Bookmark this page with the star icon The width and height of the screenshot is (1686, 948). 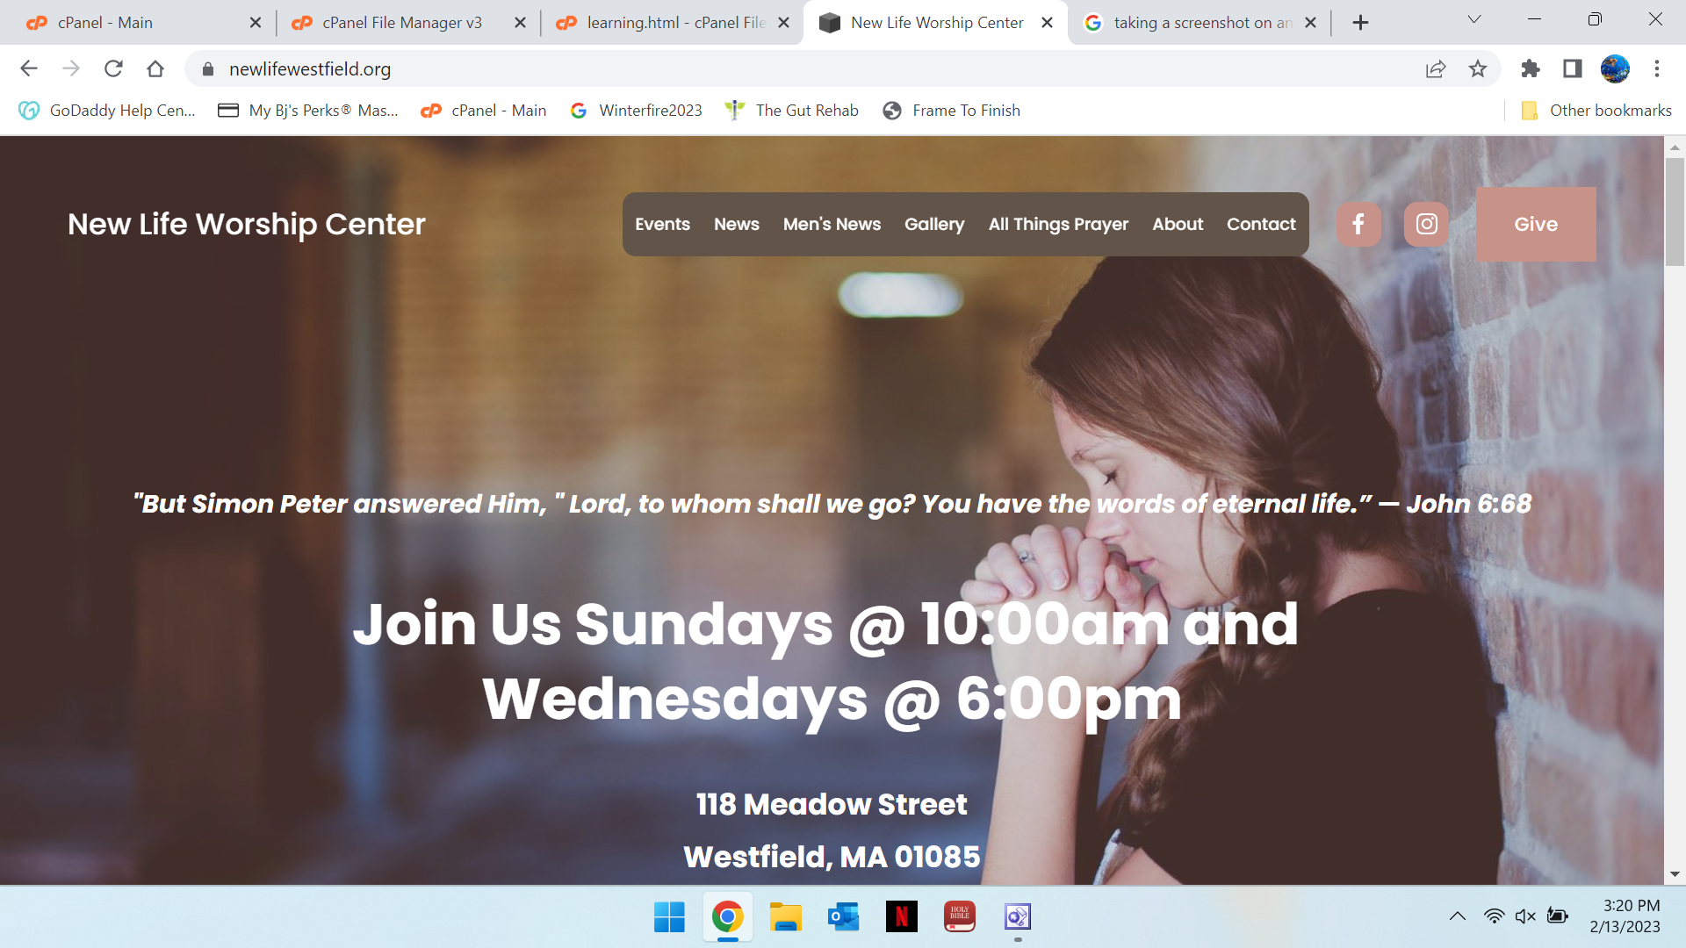point(1478,68)
